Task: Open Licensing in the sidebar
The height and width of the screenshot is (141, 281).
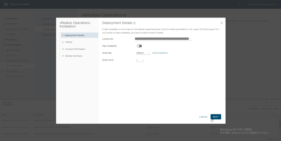Action: tap(14, 50)
